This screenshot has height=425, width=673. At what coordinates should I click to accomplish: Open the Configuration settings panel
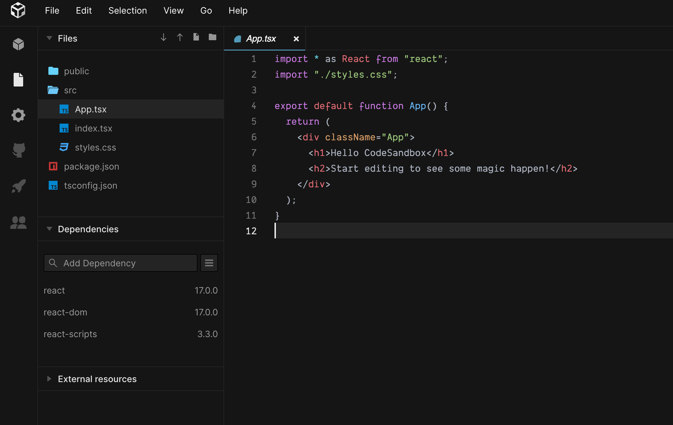(x=18, y=115)
